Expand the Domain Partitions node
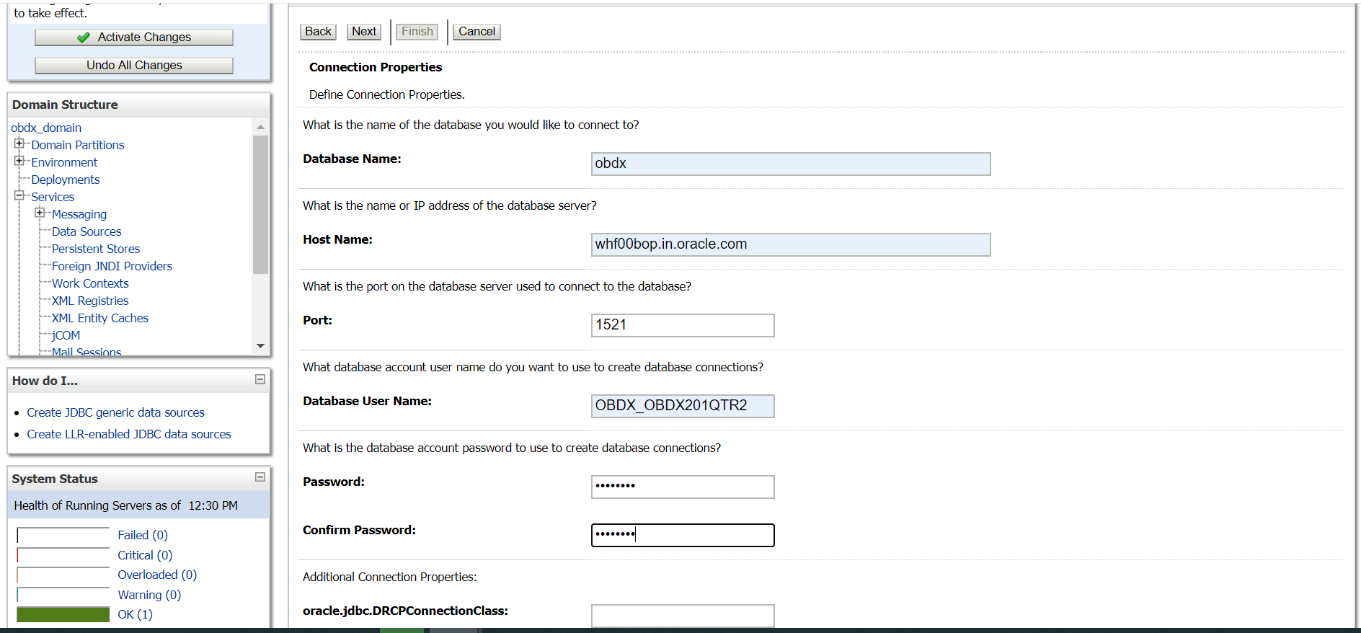This screenshot has width=1361, height=633. point(19,143)
